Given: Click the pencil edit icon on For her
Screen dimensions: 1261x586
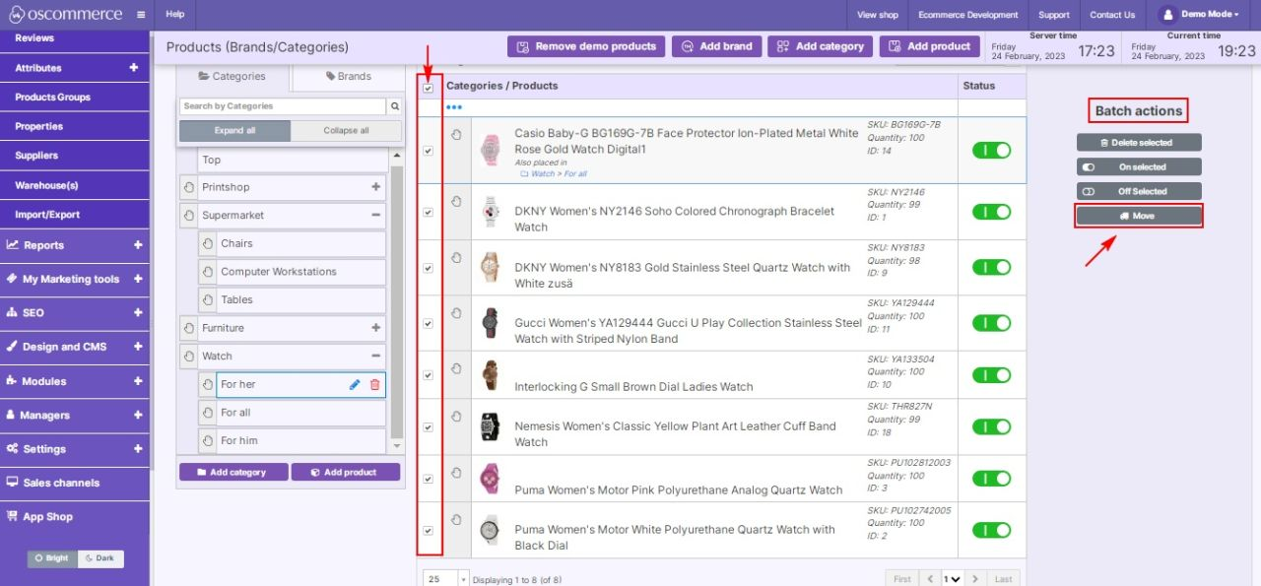Looking at the screenshot, I should 355,385.
